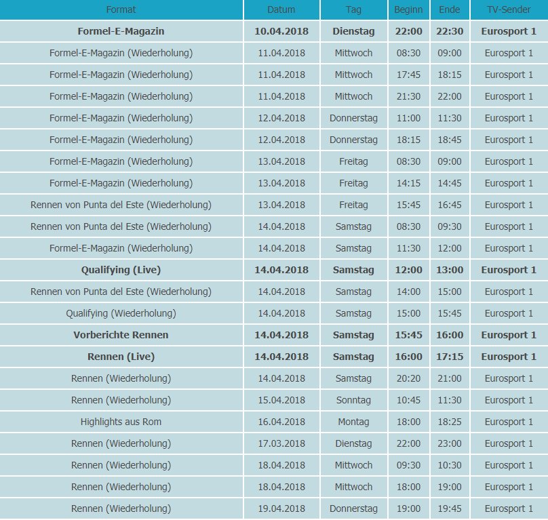Screen dimensions: 548x520
Task: Click the end time '17:15'
Action: pyautogui.click(x=450, y=357)
